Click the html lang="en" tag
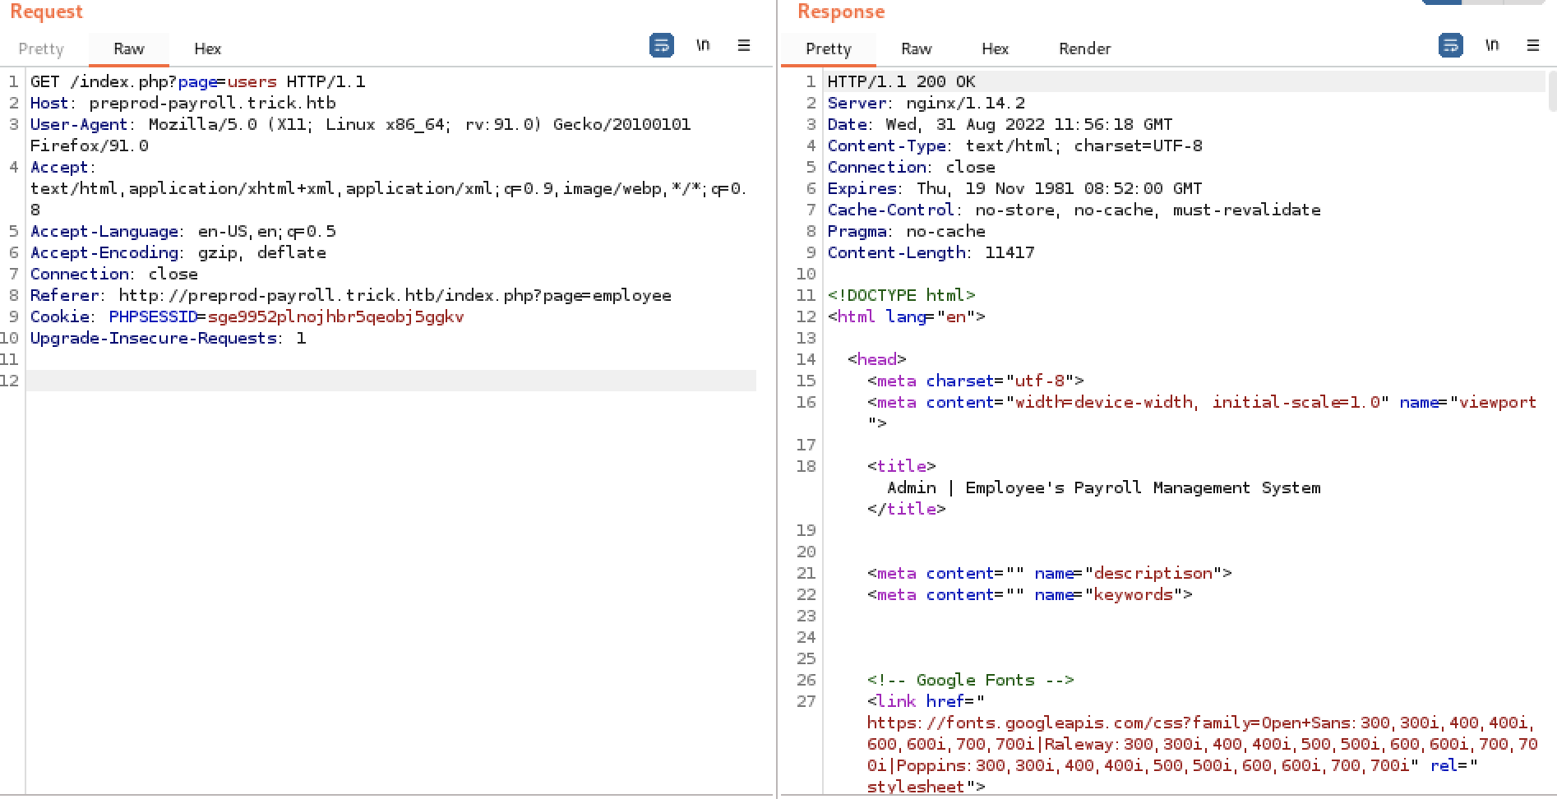 907,316
